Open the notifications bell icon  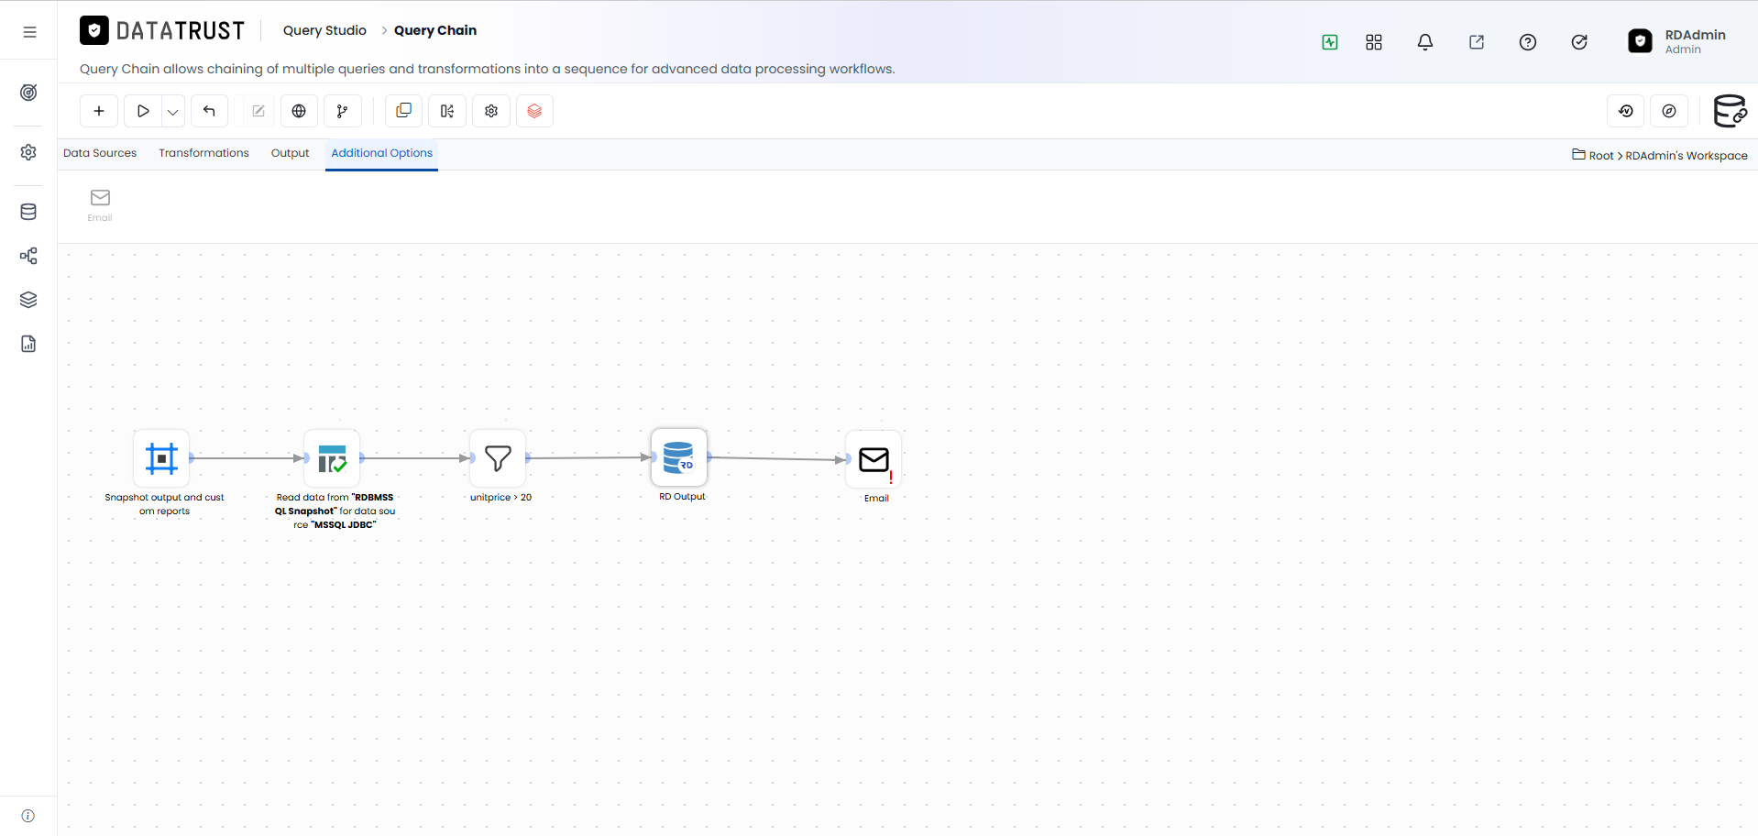(1425, 42)
